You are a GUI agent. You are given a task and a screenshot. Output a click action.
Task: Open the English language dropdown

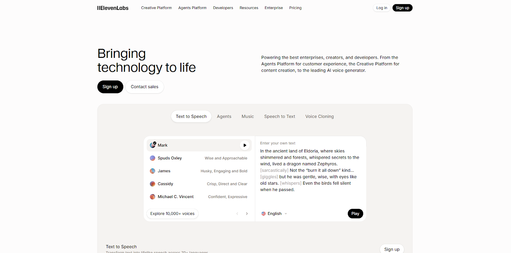coord(274,214)
